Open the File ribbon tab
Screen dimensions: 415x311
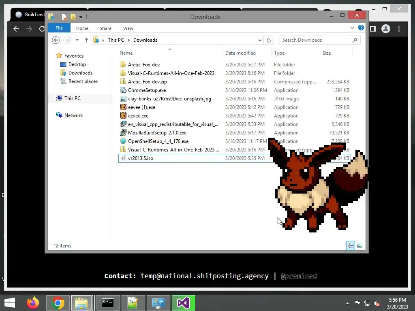(x=59, y=28)
